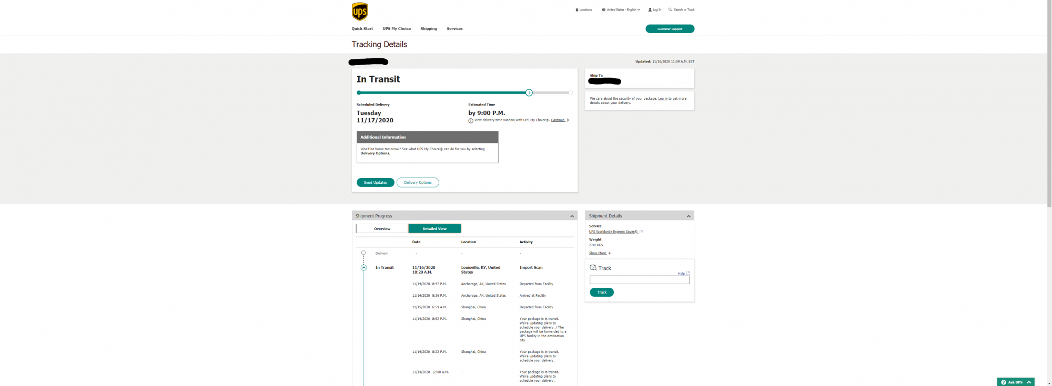Click the Track button below the input
Viewport: 1052px width, 386px height.
602,293
